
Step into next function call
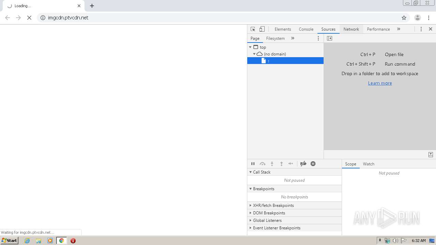click(x=272, y=164)
